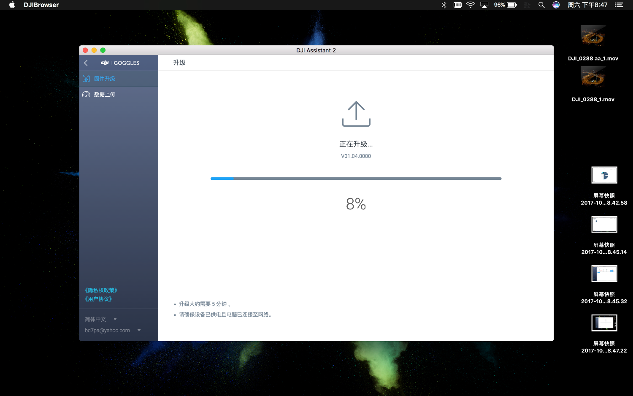The height and width of the screenshot is (396, 633).
Task: Click the upgrade progress bar
Action: [356, 179]
